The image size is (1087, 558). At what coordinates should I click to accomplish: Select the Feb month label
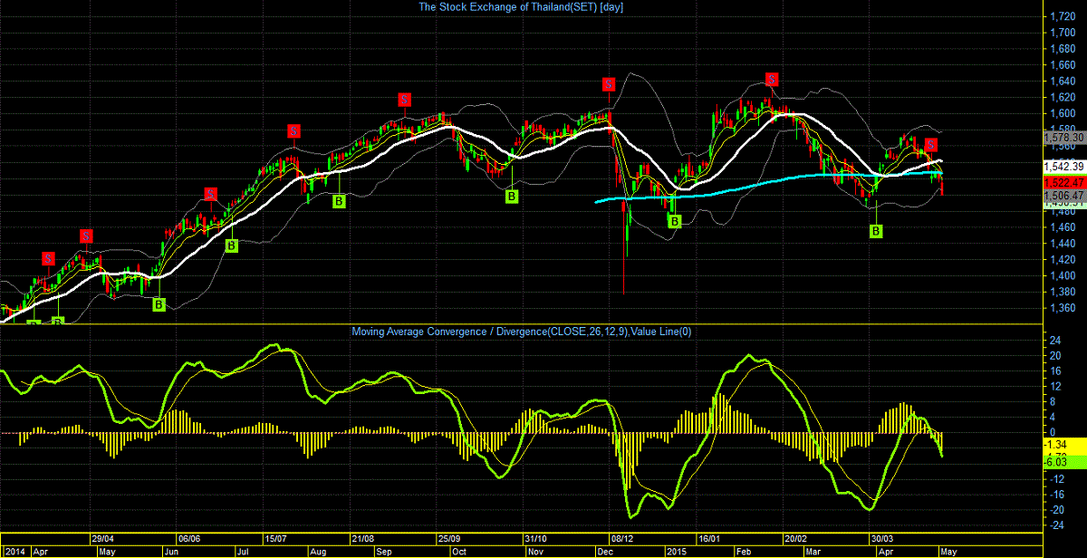pos(743,551)
